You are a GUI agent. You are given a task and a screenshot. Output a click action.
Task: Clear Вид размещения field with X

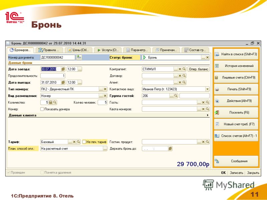105,96
